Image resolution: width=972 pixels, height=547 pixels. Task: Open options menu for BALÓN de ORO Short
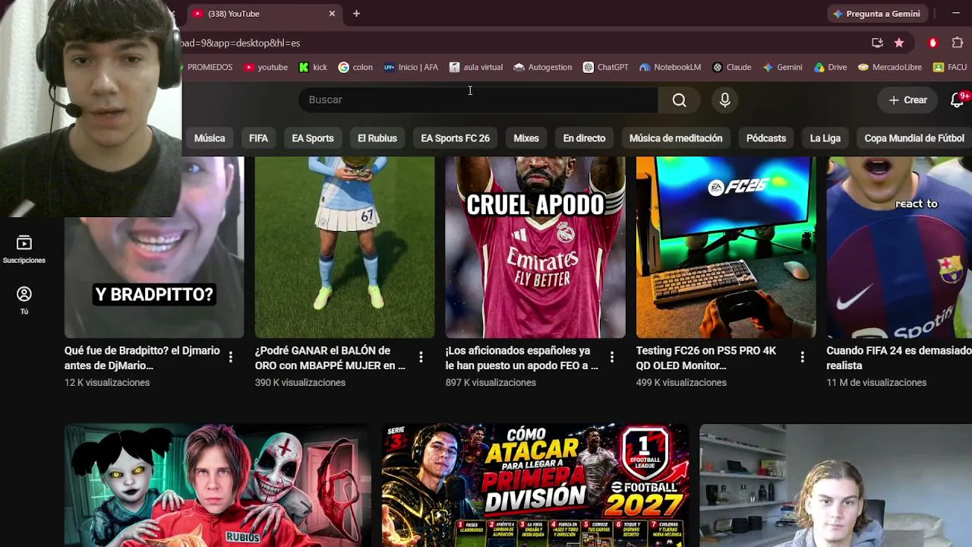421,357
